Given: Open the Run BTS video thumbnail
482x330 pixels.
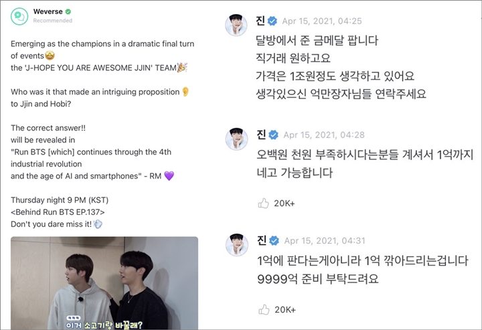Looking at the screenshot, I should point(104,283).
